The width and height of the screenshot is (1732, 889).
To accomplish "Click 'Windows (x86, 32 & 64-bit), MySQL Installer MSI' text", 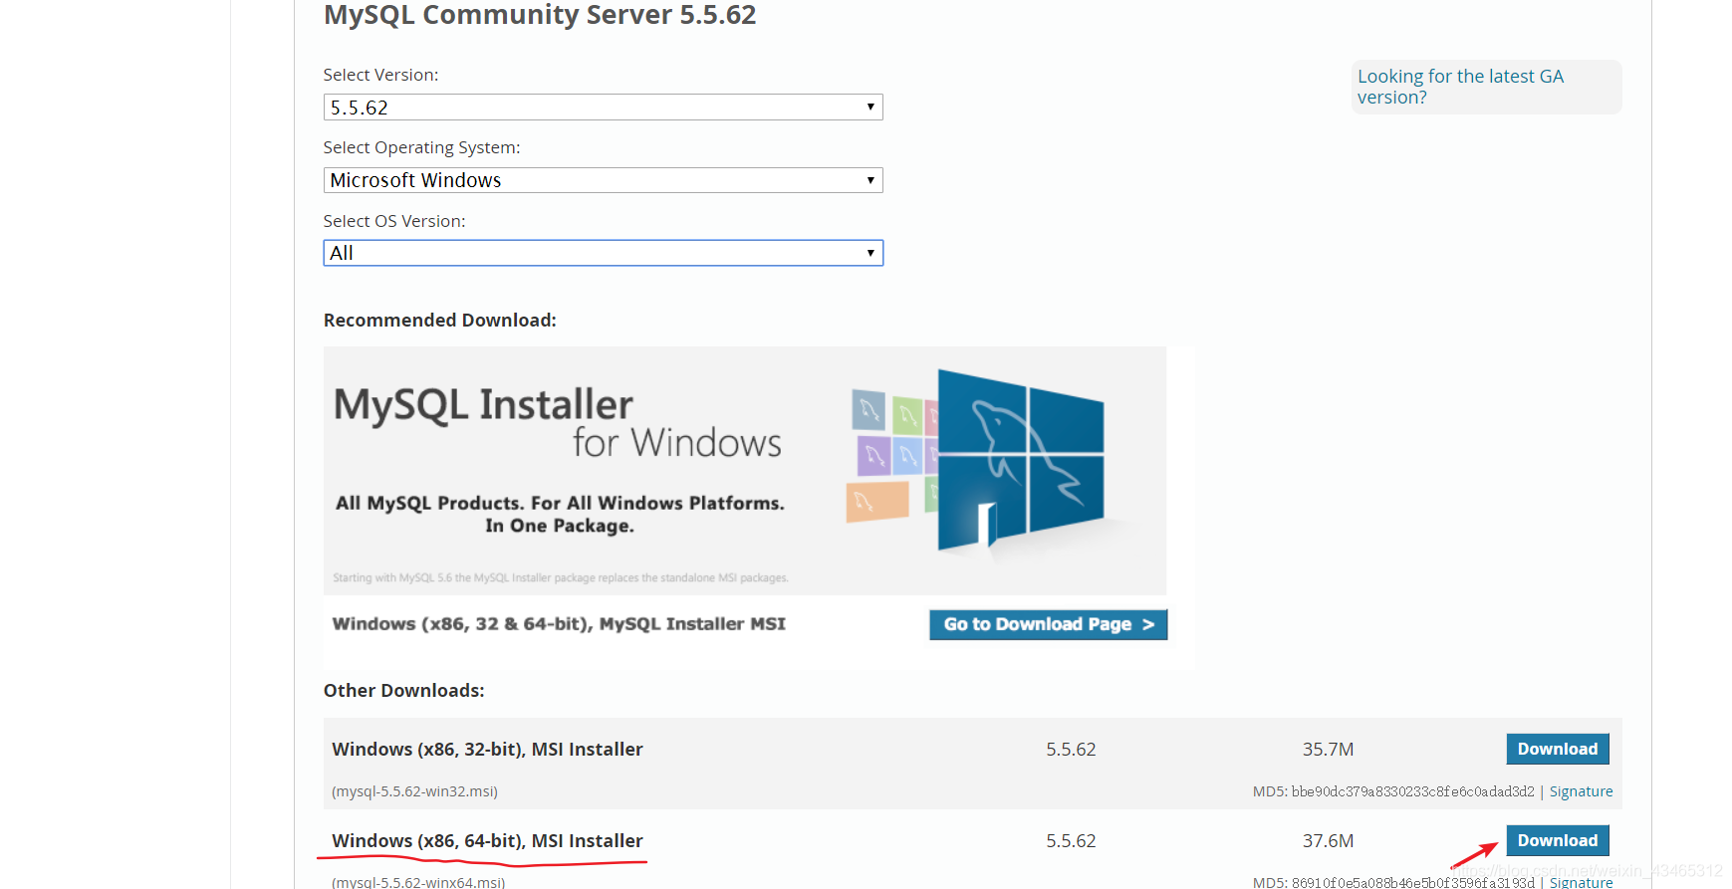I will pos(559,624).
